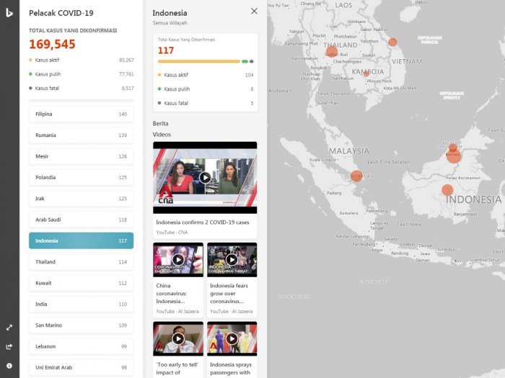Play the CNA Indonesia confirms cases video

point(205,177)
